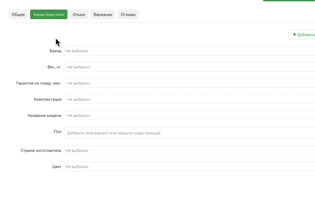Click the green button at top right
This screenshot has width=315, height=198.
click(x=289, y=0)
